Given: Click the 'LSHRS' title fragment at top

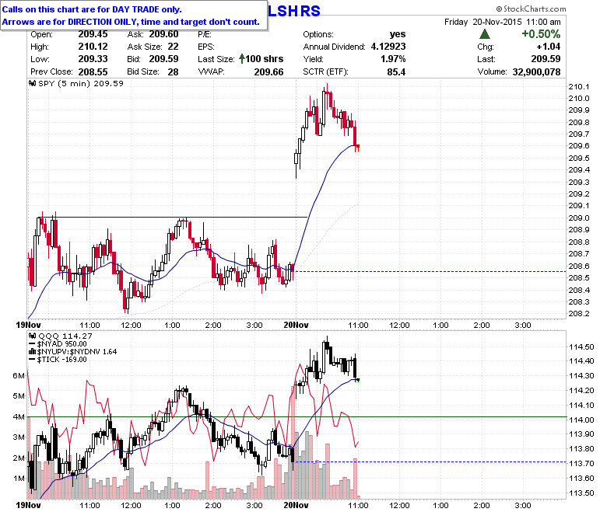Looking at the screenshot, I should tap(294, 11).
